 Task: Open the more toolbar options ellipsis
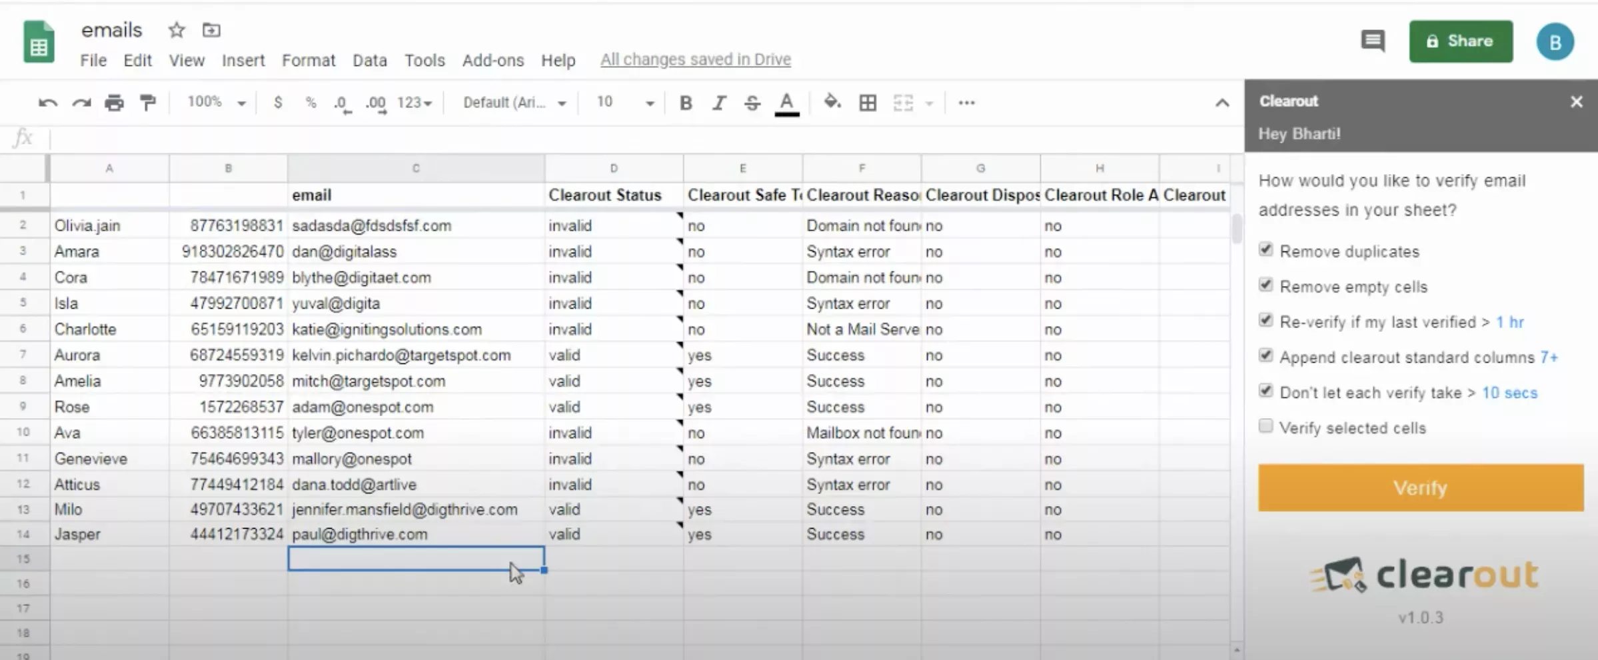tap(966, 103)
